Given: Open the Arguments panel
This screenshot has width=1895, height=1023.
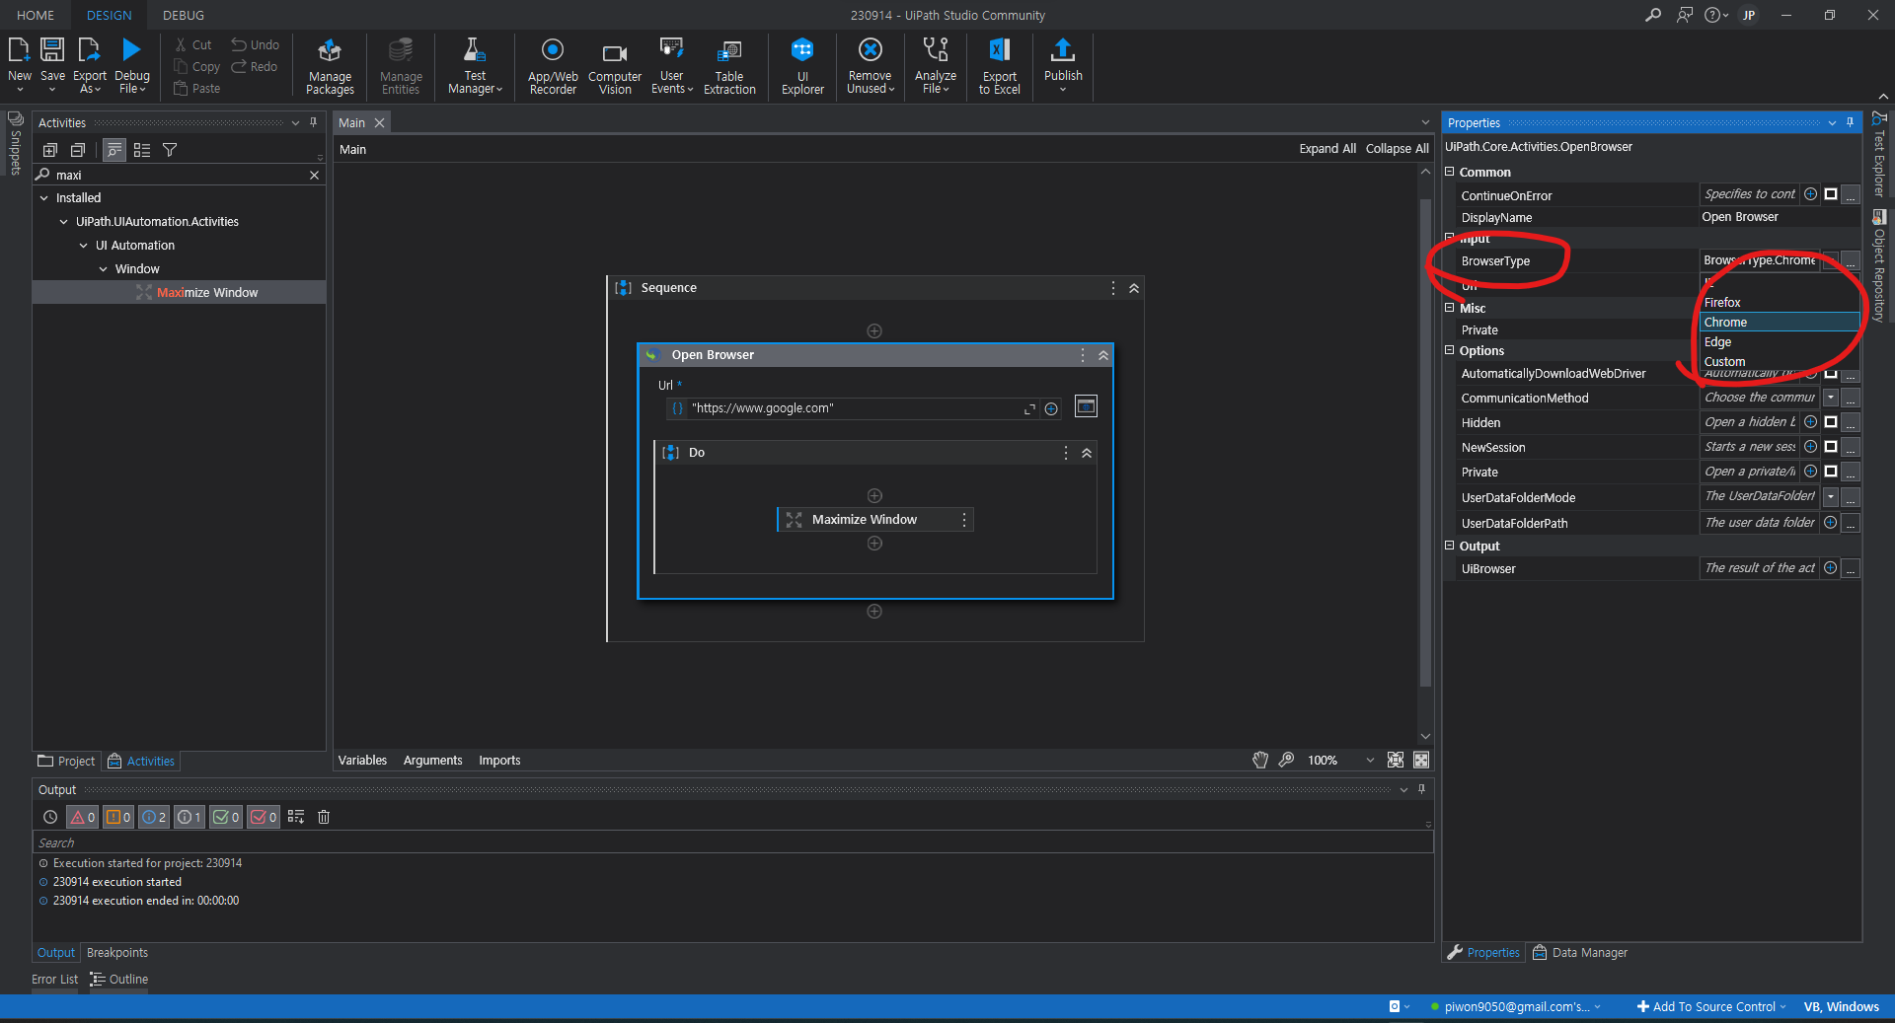Looking at the screenshot, I should click(432, 761).
